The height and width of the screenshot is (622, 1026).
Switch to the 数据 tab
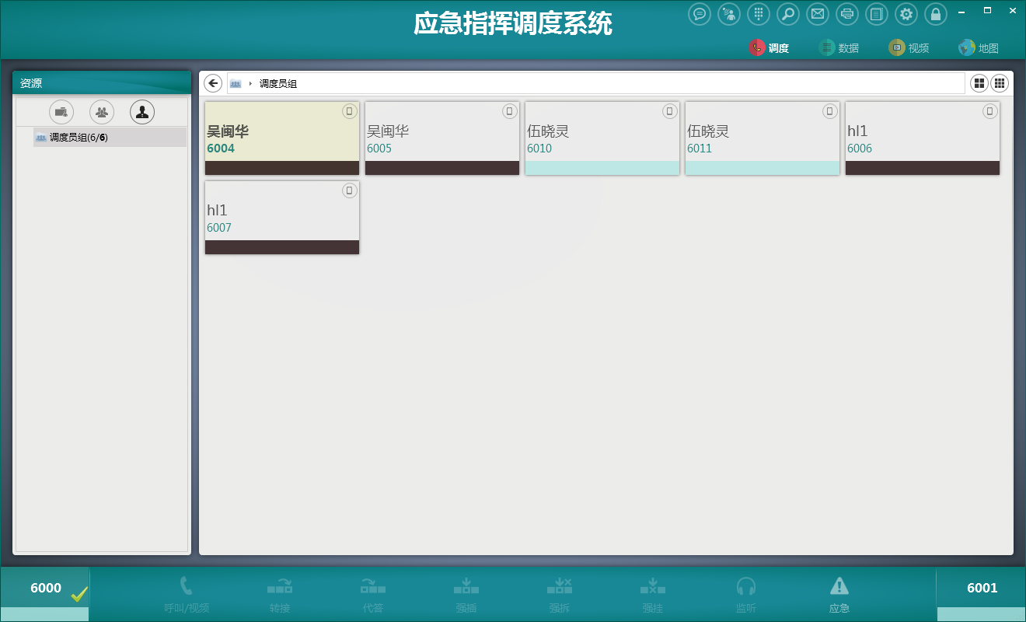pos(839,47)
